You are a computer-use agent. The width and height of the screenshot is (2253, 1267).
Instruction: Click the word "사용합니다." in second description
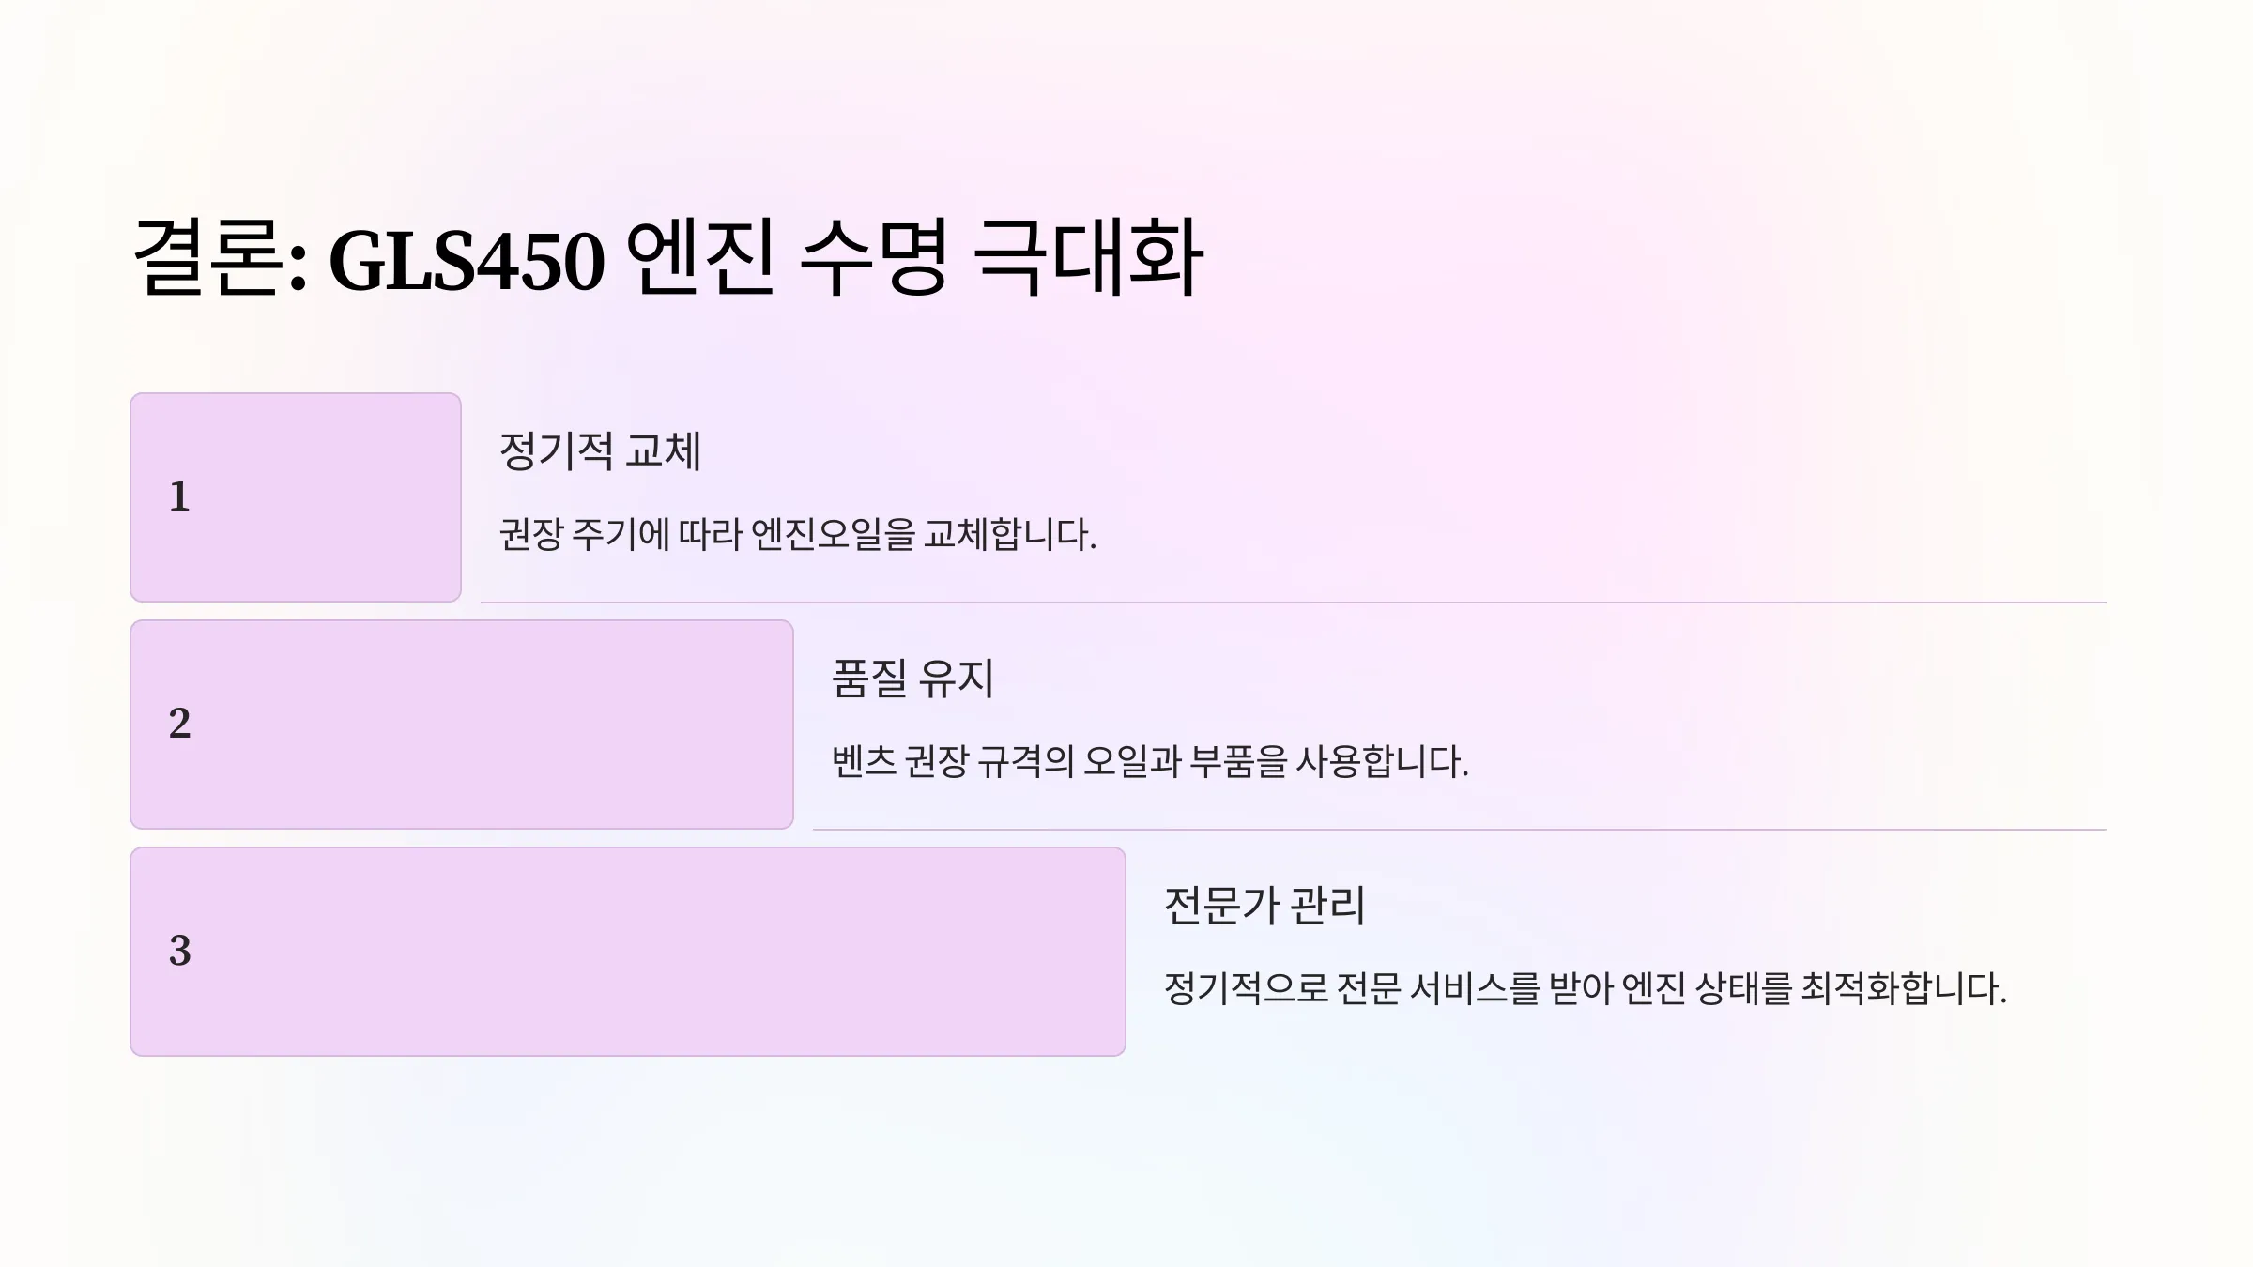coord(1382,761)
